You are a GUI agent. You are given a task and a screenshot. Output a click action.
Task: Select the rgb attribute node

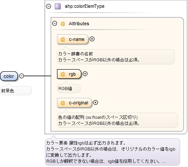[x=69, y=74]
